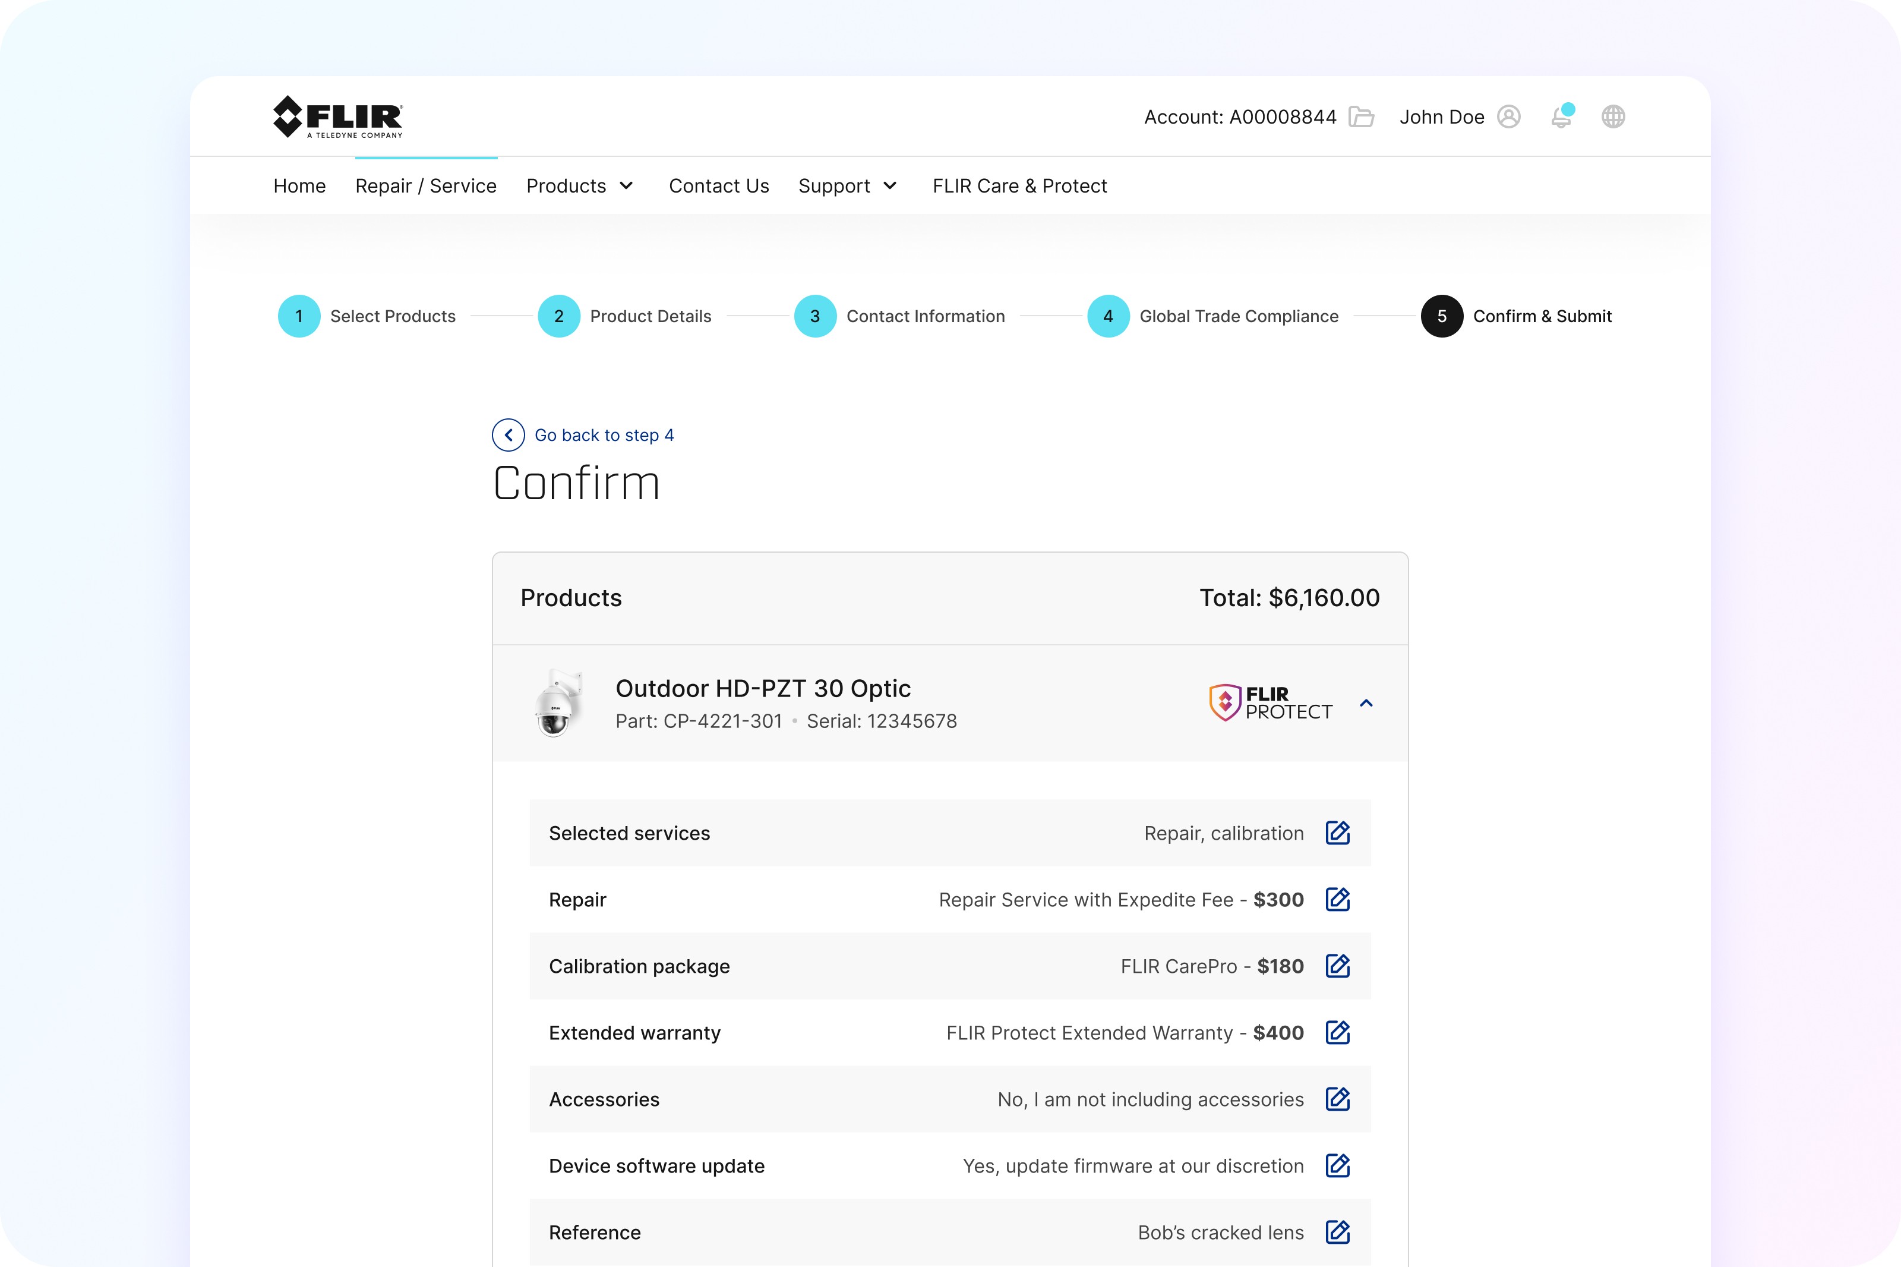1901x1267 pixels.
Task: Click the Confirm page heading
Action: tap(577, 483)
